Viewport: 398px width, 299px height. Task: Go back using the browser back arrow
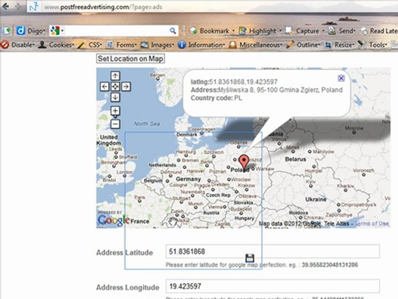pyautogui.click(x=5, y=6)
